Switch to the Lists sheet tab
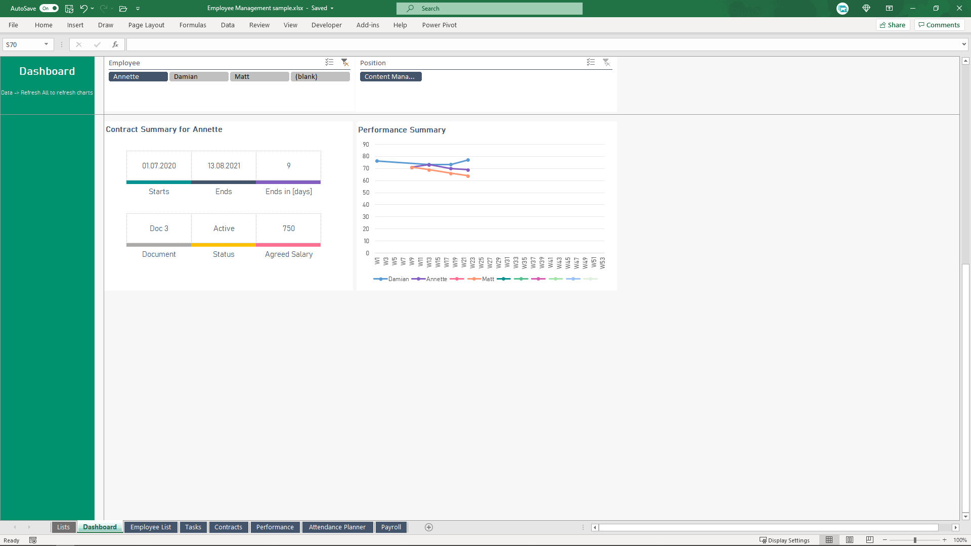Image resolution: width=971 pixels, height=546 pixels. click(x=63, y=527)
